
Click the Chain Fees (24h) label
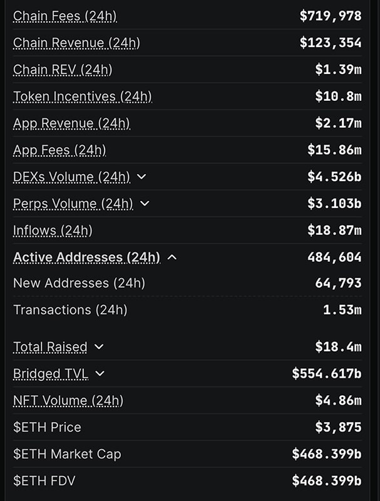(x=64, y=16)
